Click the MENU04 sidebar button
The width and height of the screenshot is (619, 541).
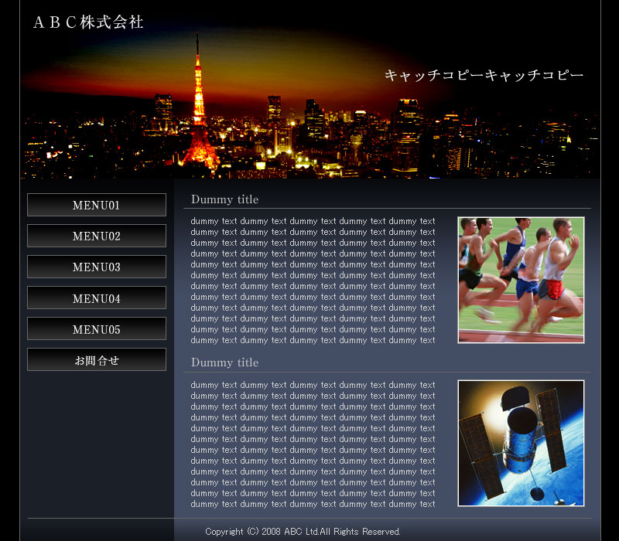(x=96, y=298)
